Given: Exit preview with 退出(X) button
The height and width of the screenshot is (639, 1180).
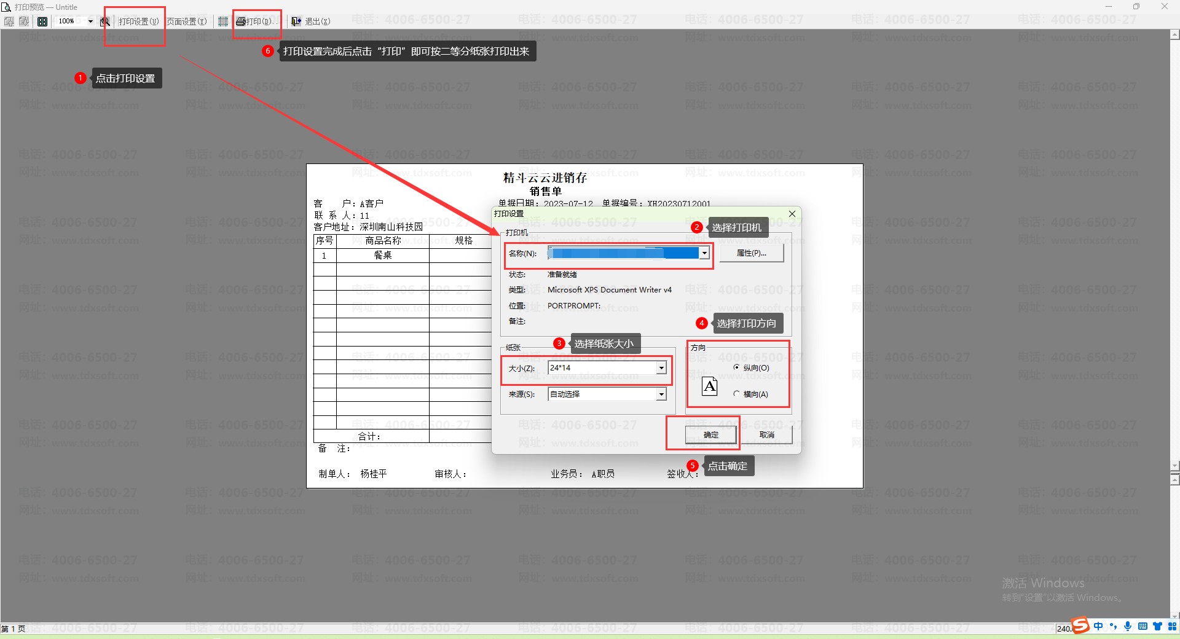Looking at the screenshot, I should point(311,22).
